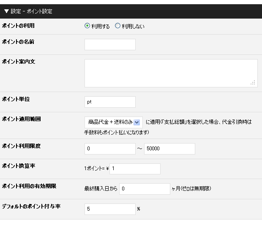The width and height of the screenshot is (262, 228).
Task: Click the minimum point limit field showing 0
Action: click(x=110, y=149)
